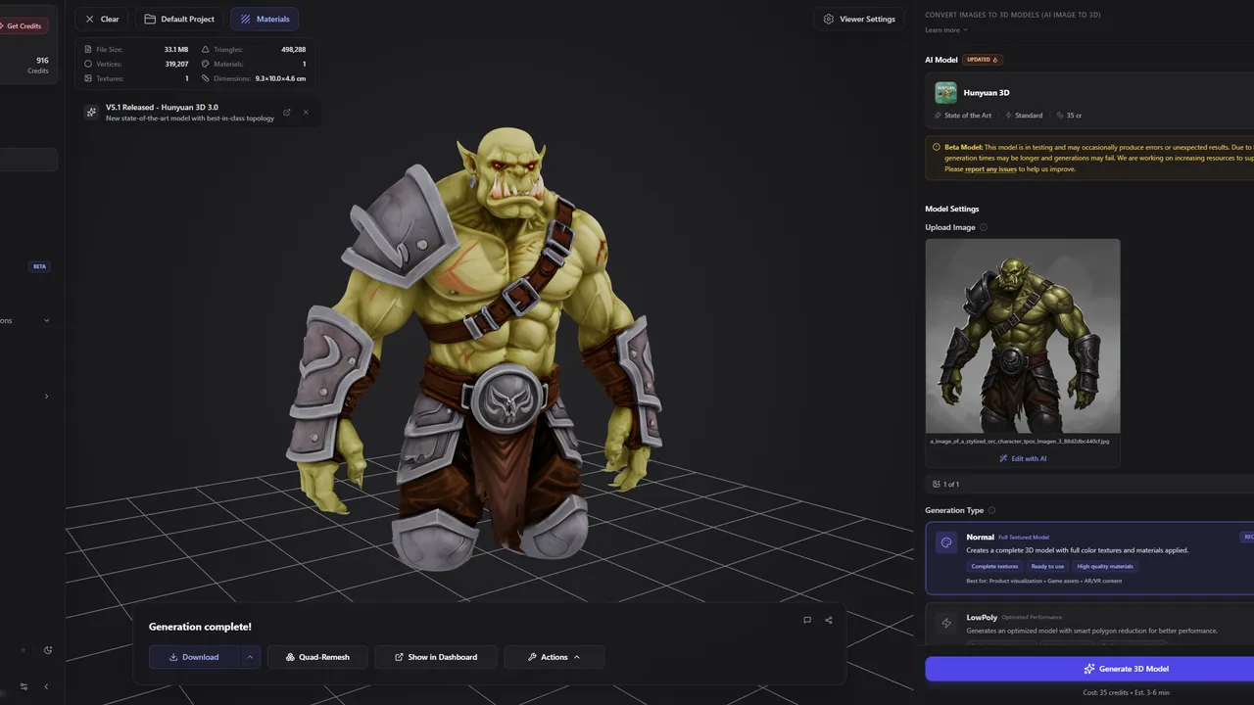Click the Dimensions value 9.3×10.0×4.6 cm
Viewport: 1254px width, 705px height.
pyautogui.click(x=280, y=78)
